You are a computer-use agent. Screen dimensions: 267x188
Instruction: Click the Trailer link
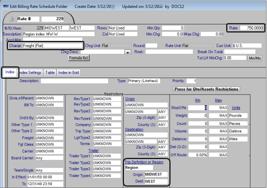(x=93, y=151)
